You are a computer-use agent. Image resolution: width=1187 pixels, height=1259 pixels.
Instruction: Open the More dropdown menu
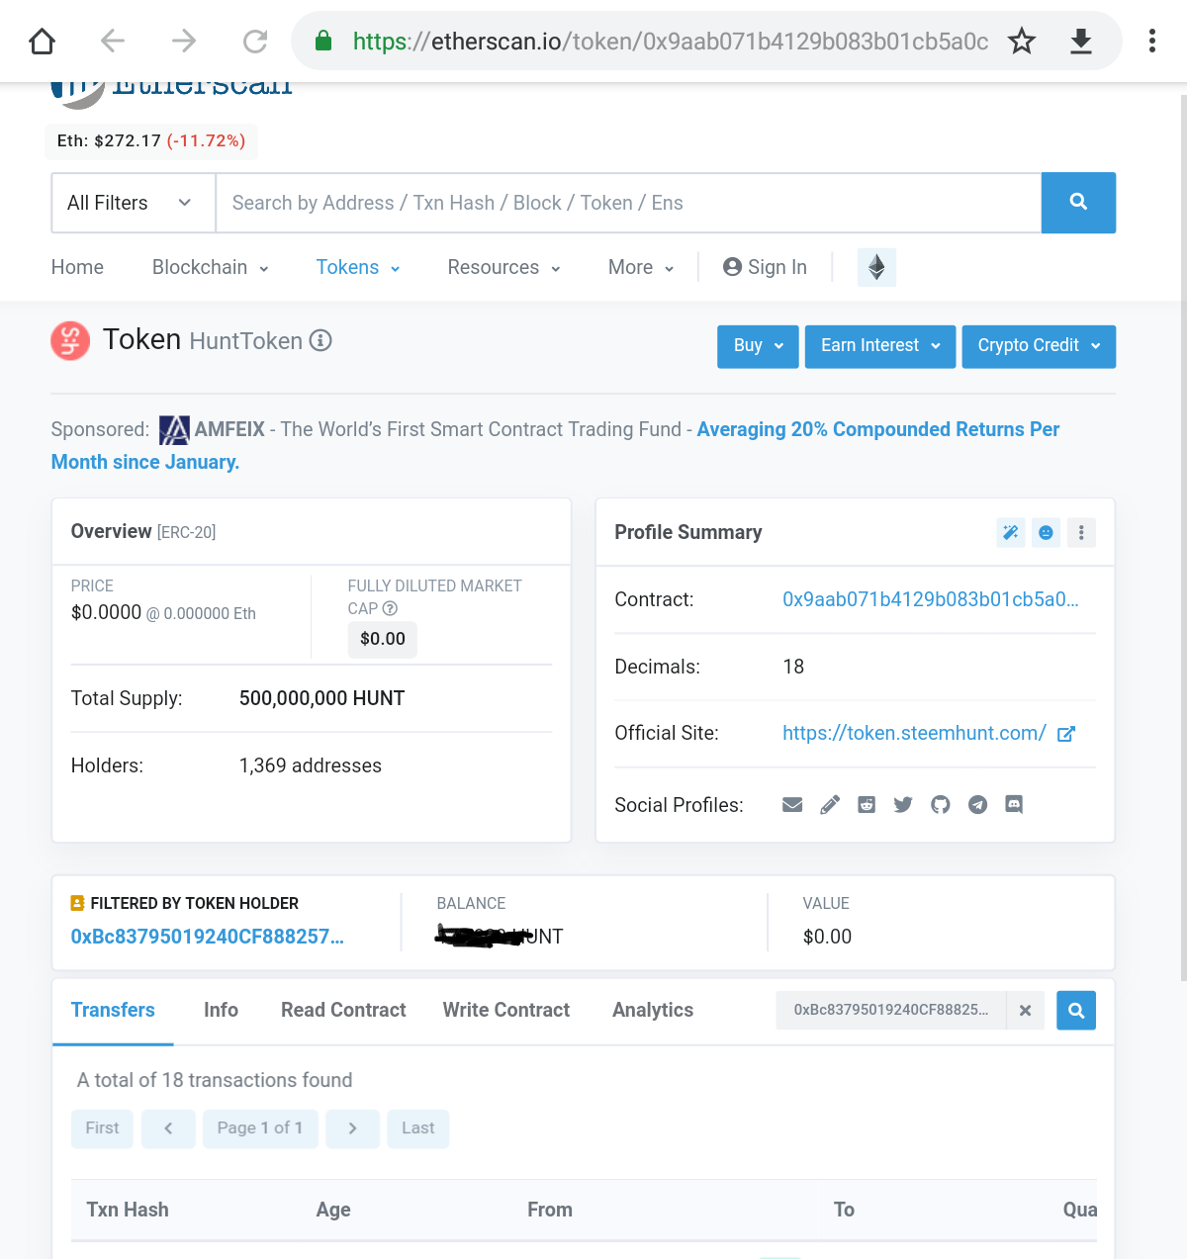tap(641, 267)
